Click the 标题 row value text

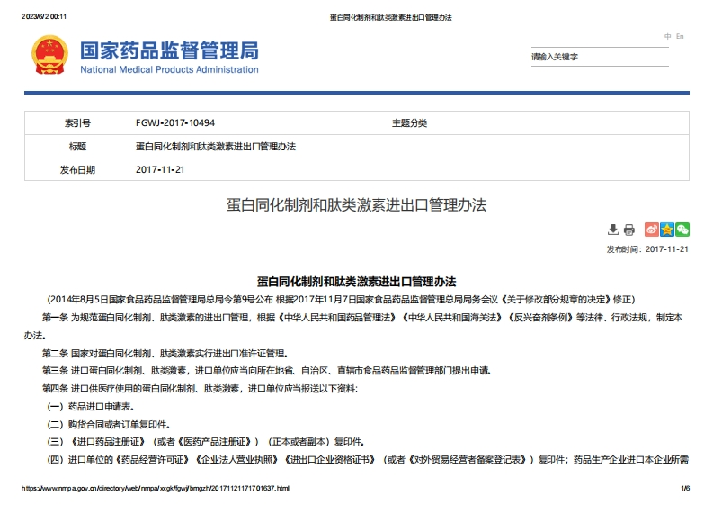[216, 146]
